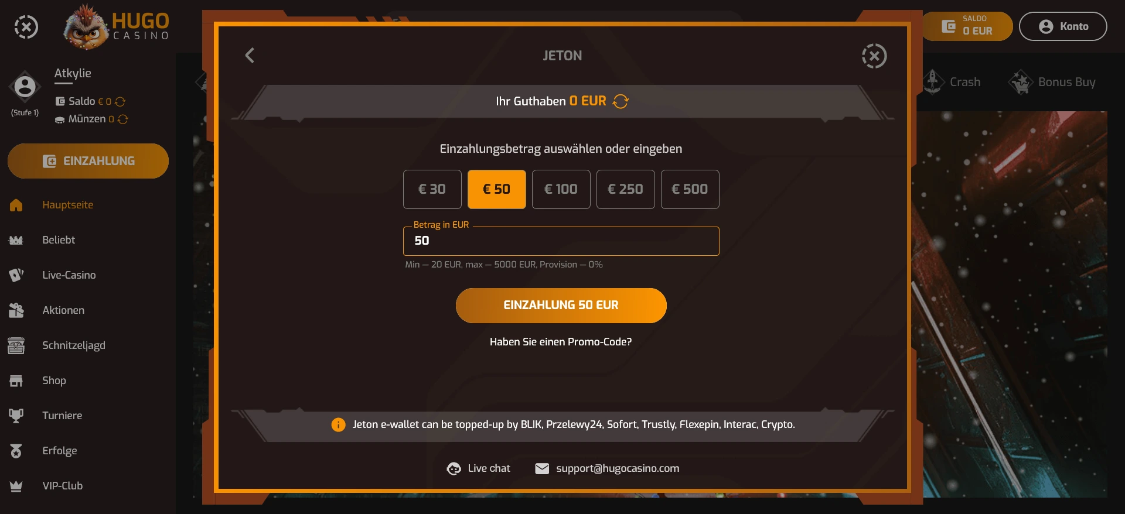Collapse sidebar with top-left X icon
This screenshot has height=514, width=1125.
[26, 27]
